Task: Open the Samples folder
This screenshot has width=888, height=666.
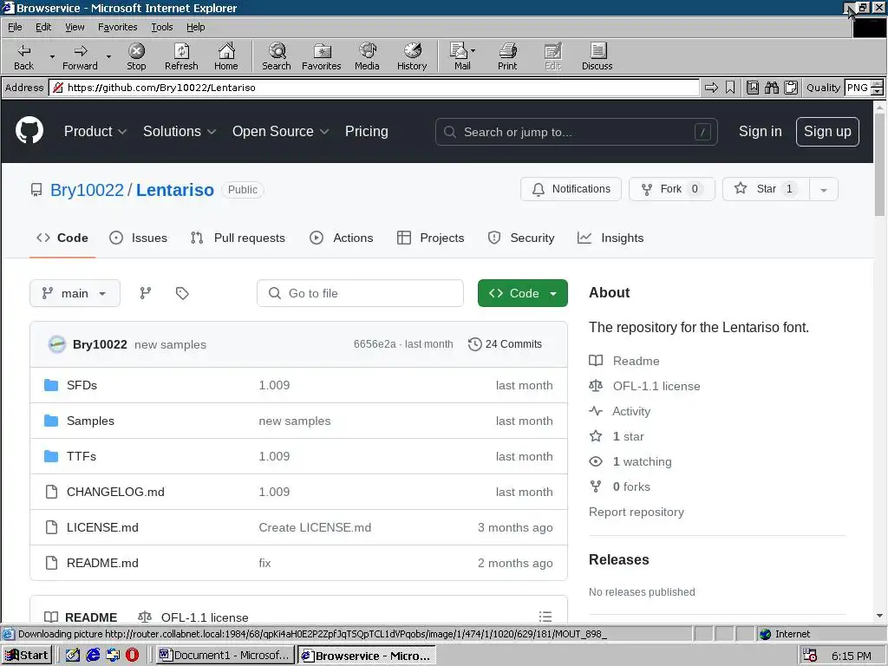Action: tap(90, 421)
